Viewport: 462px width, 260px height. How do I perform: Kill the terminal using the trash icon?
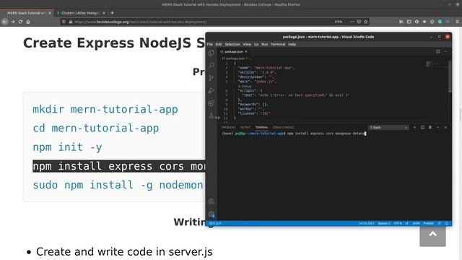(x=430, y=127)
